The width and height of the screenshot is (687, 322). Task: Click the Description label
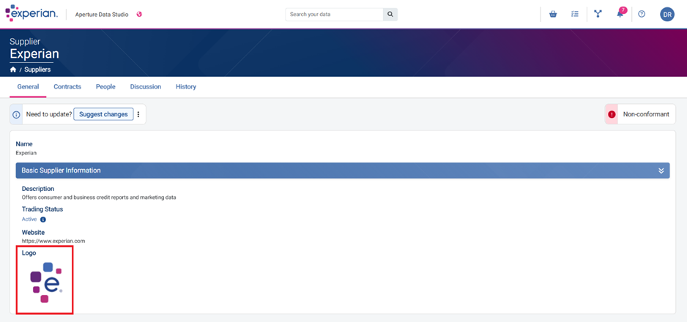pos(38,189)
